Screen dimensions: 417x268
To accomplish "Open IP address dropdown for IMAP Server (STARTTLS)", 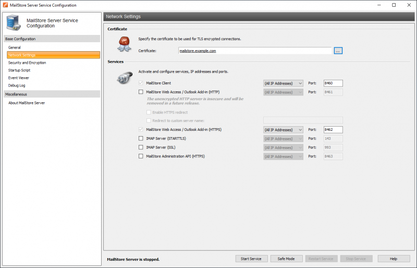I will (x=283, y=139).
